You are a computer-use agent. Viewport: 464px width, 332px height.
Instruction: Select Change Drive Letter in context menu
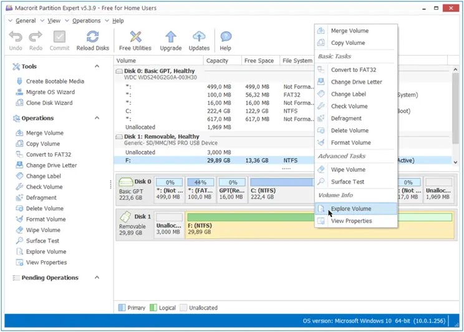[356, 82]
